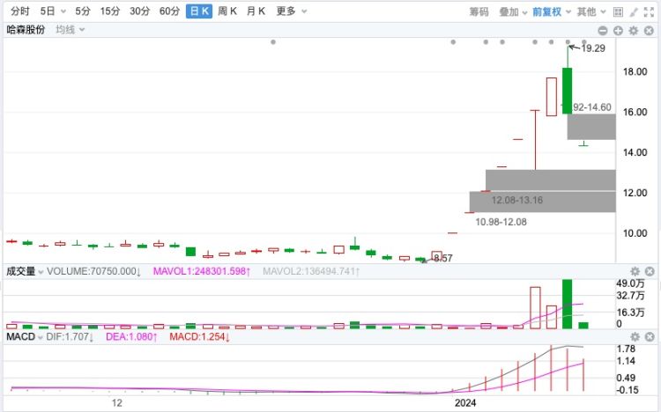Click the MACD:1.254 value
This screenshot has width=661, height=412.
199,336
